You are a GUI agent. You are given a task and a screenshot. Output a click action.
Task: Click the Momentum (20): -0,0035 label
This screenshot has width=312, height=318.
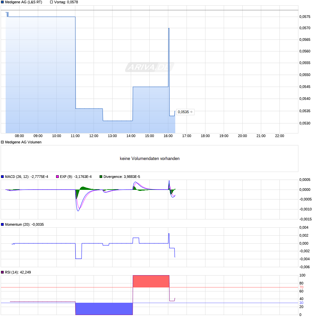[x=24, y=224]
